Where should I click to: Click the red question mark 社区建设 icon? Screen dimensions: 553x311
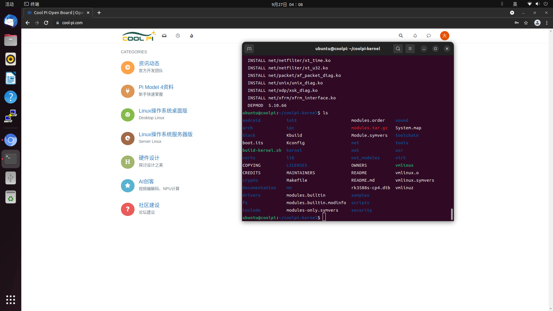[x=128, y=209]
